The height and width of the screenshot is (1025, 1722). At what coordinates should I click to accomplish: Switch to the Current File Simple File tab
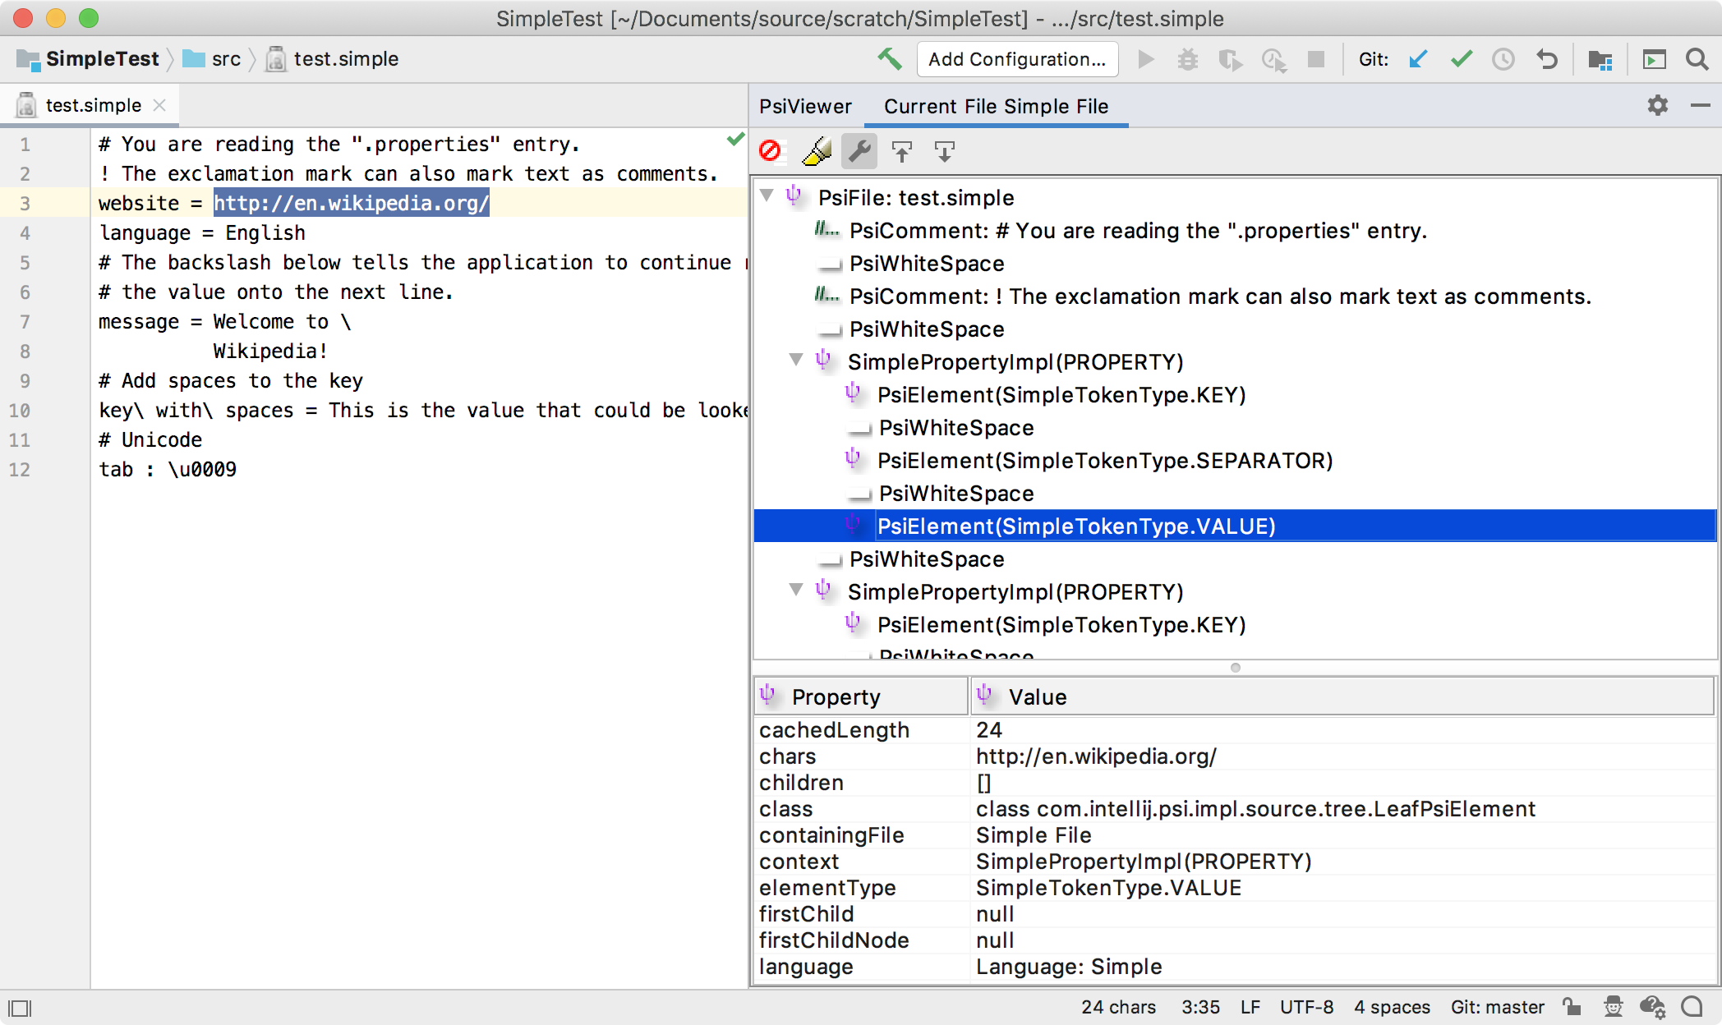(x=995, y=106)
